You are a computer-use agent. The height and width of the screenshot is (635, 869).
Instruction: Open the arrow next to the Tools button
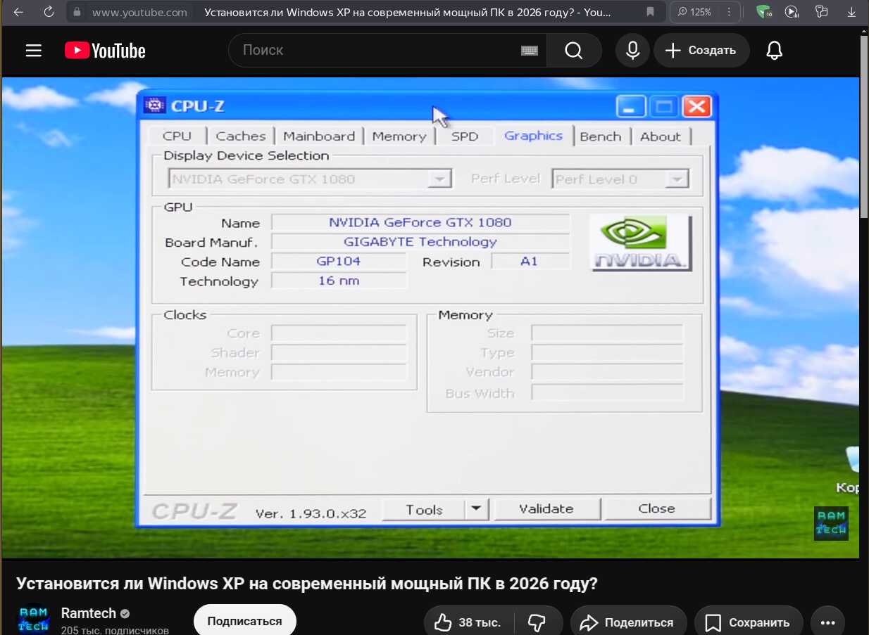coord(476,508)
